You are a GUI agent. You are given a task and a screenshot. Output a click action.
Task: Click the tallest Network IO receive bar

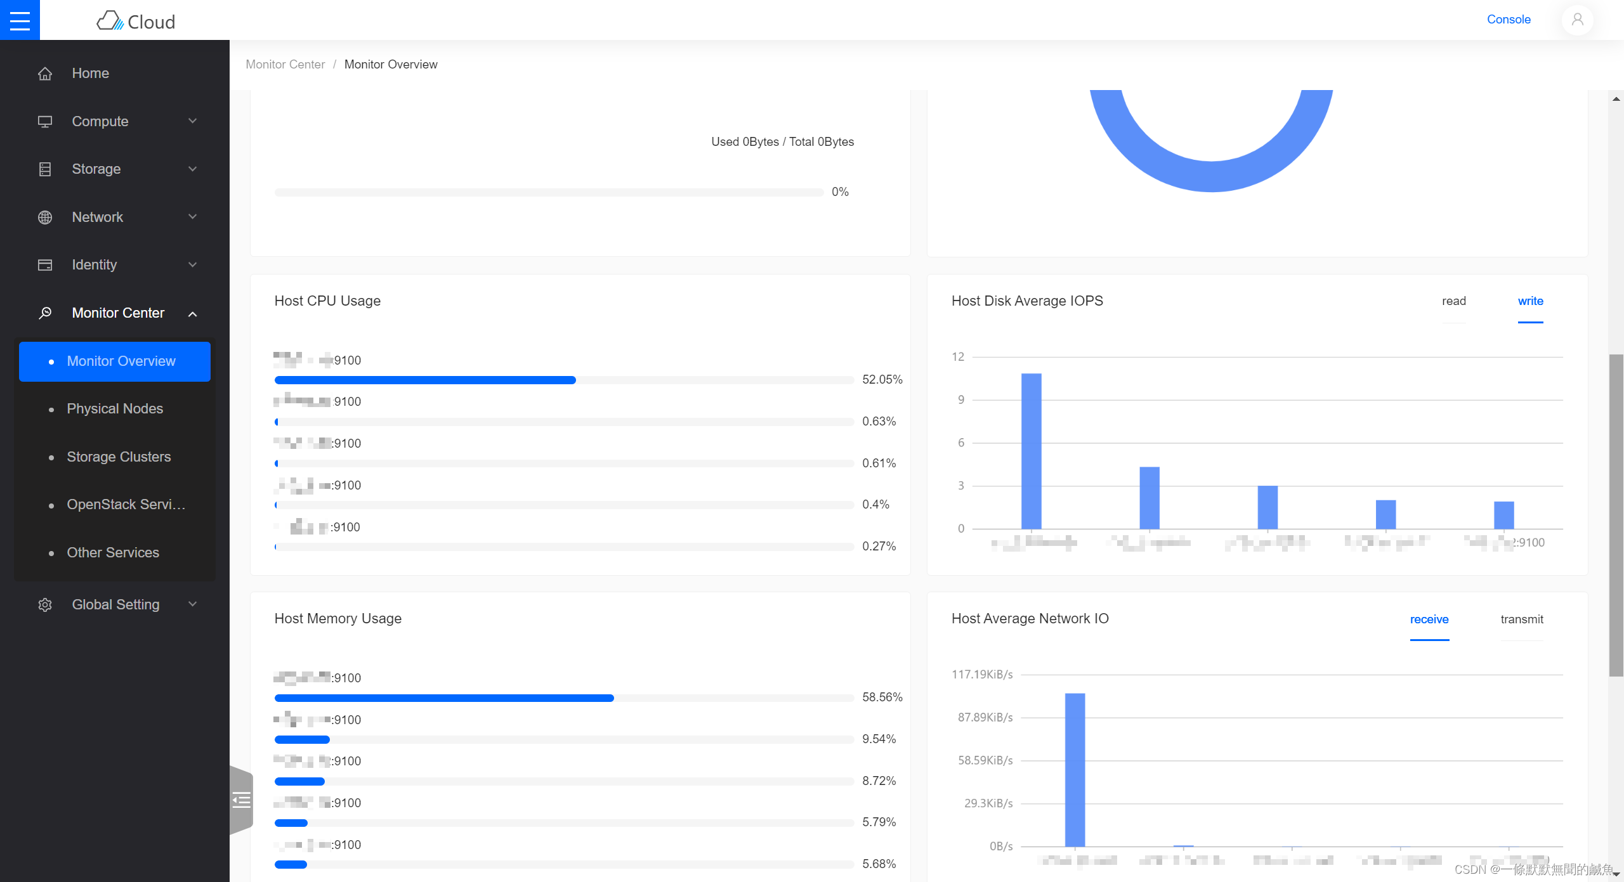[1075, 770]
